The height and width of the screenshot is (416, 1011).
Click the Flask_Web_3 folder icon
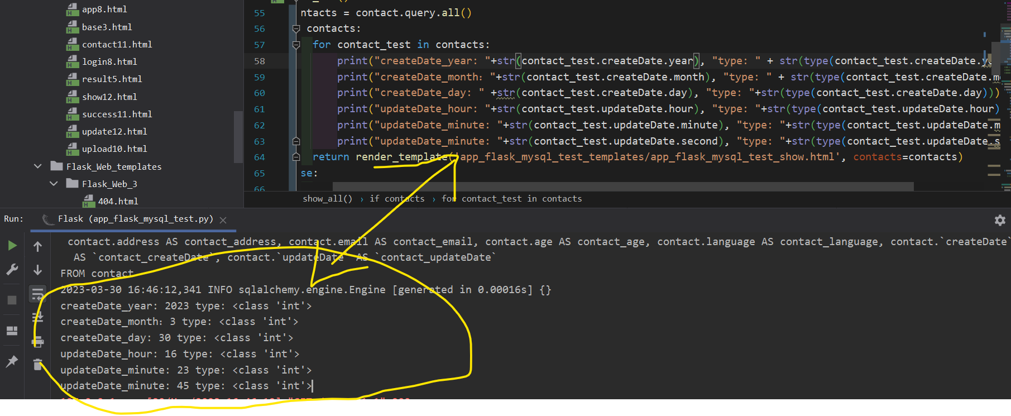(x=72, y=183)
